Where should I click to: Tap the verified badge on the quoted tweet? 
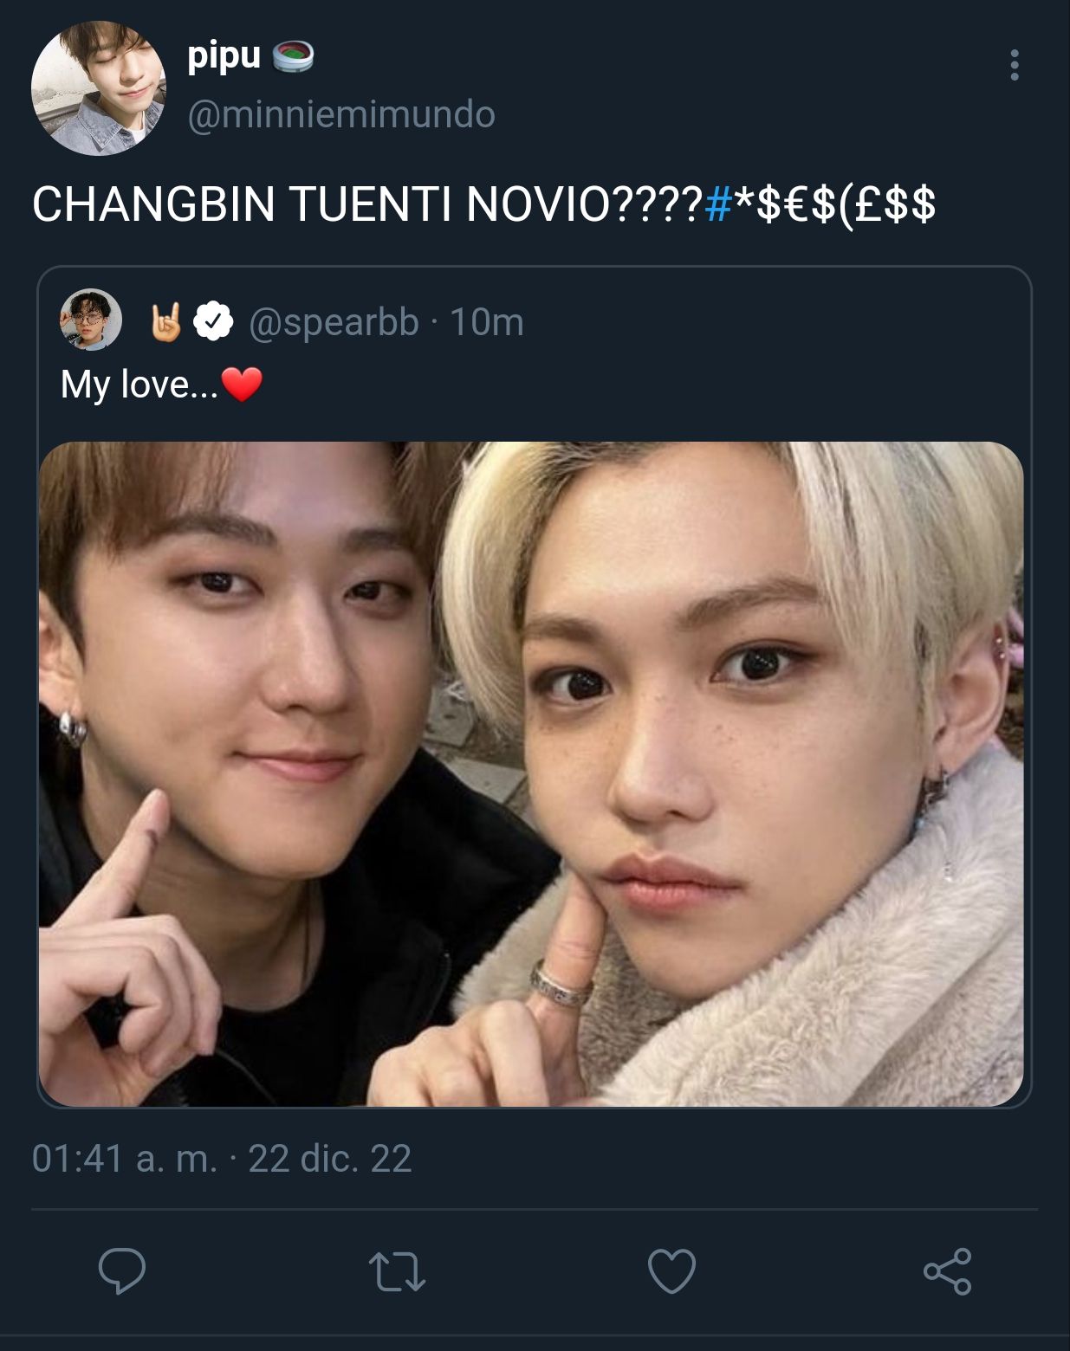(x=213, y=322)
